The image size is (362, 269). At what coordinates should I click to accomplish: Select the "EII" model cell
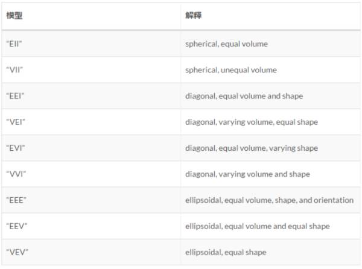[14, 43]
